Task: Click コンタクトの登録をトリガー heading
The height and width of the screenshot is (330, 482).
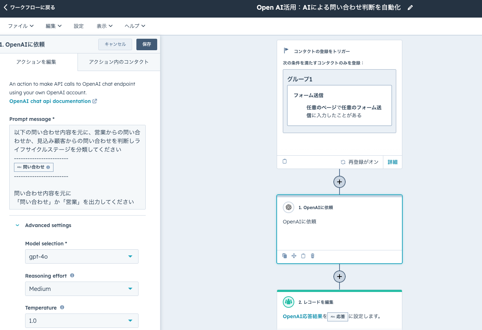Action: pyautogui.click(x=322, y=51)
